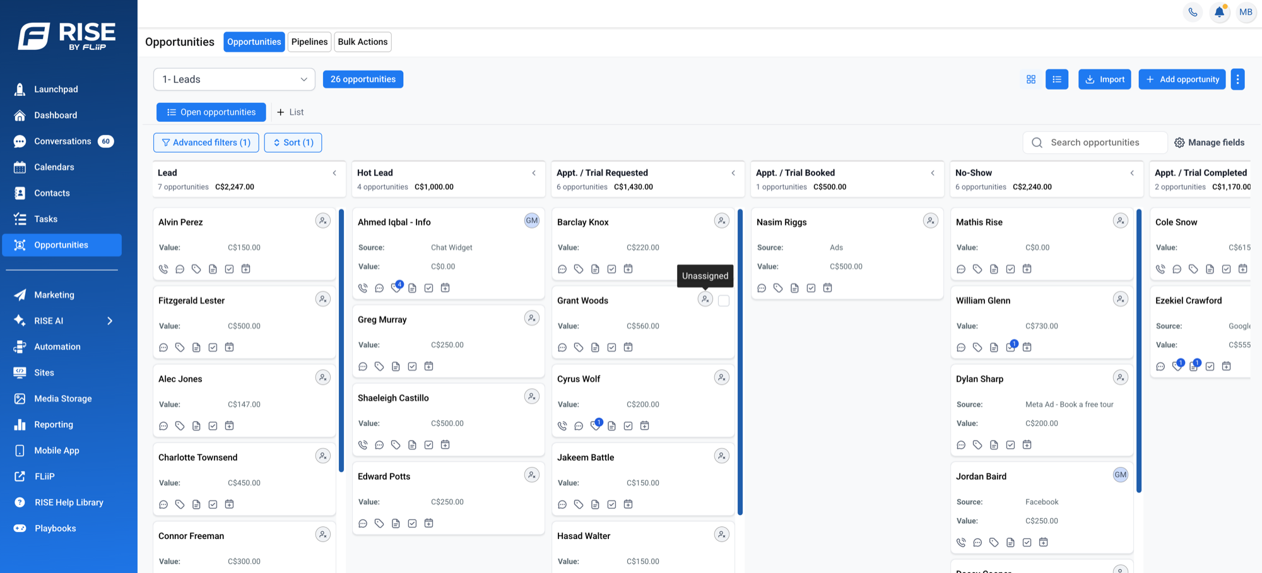
Task: Open the phone dialer icon
Action: click(1193, 12)
